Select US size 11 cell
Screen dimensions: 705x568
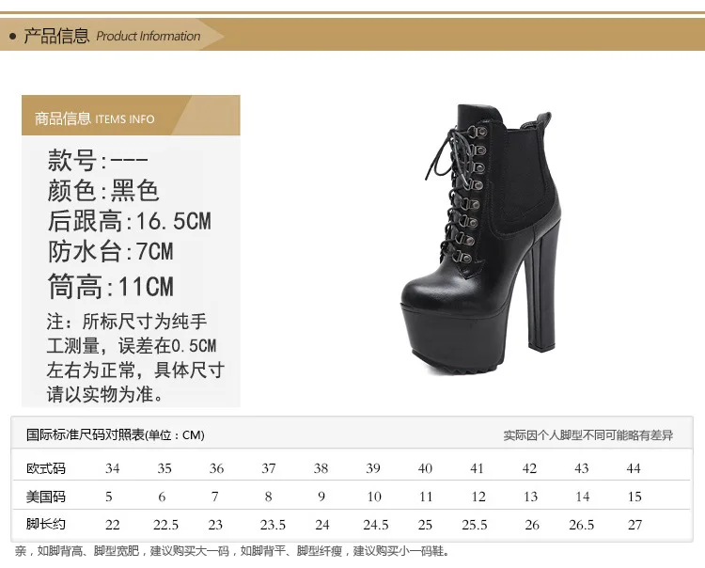pyautogui.click(x=426, y=497)
